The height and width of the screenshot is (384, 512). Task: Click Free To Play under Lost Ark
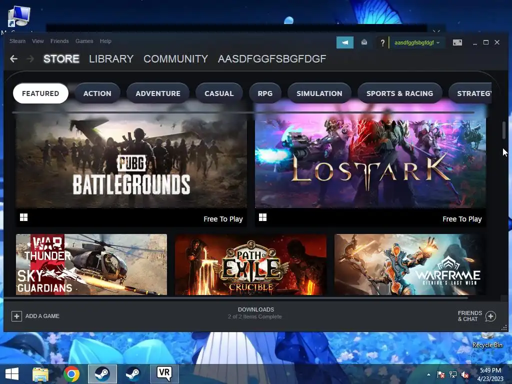point(462,219)
